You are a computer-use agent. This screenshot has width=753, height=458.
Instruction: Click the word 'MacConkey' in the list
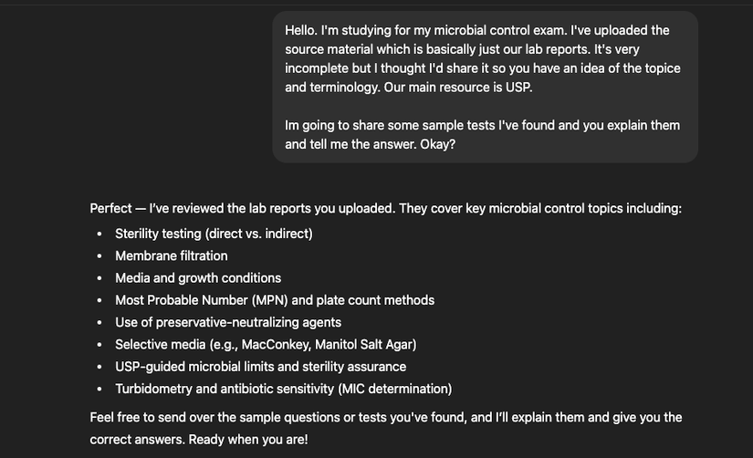(x=272, y=344)
